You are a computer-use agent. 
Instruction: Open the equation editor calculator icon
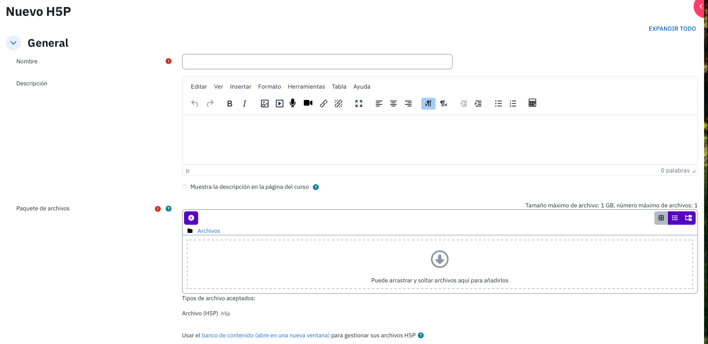point(532,103)
